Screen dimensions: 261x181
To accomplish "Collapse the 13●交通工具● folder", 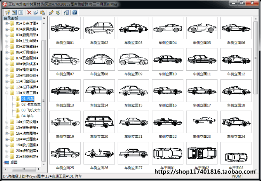I will click(x=7, y=93).
